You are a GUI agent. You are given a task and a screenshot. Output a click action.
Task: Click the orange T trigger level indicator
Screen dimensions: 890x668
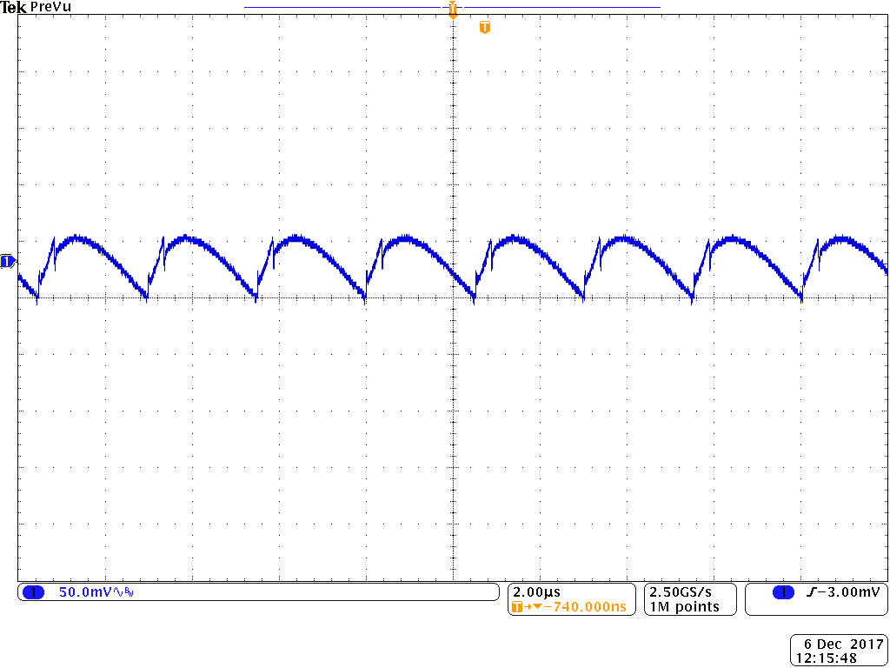point(484,26)
